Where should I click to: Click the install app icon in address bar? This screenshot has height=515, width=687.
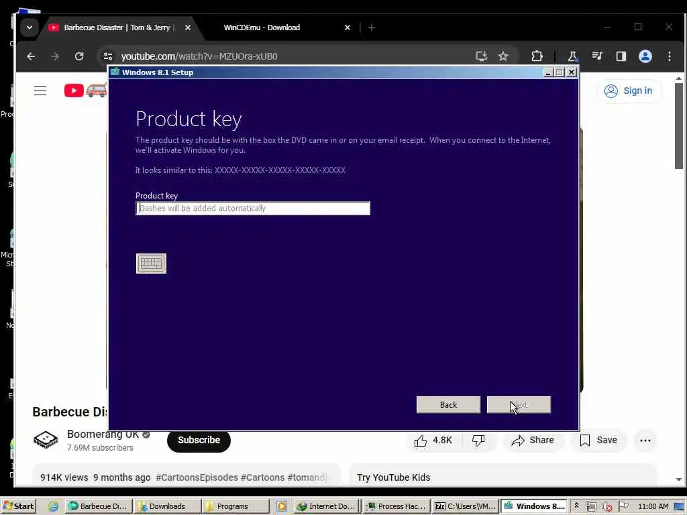coord(482,56)
